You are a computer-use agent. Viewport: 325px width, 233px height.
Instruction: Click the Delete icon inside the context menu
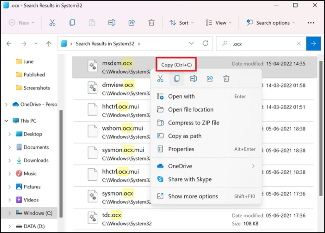[226, 79]
